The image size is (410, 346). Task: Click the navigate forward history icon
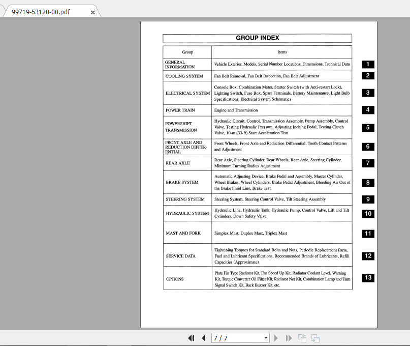[x=314, y=338]
